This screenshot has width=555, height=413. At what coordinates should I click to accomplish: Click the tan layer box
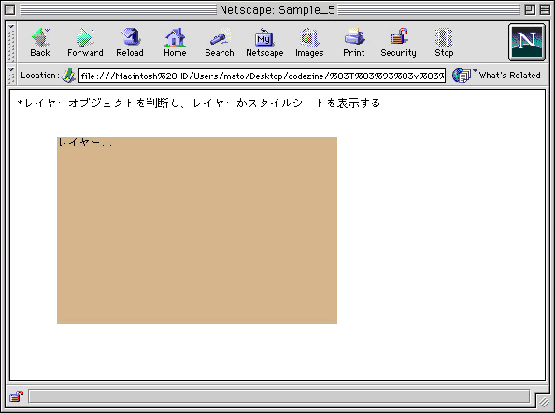(197, 230)
